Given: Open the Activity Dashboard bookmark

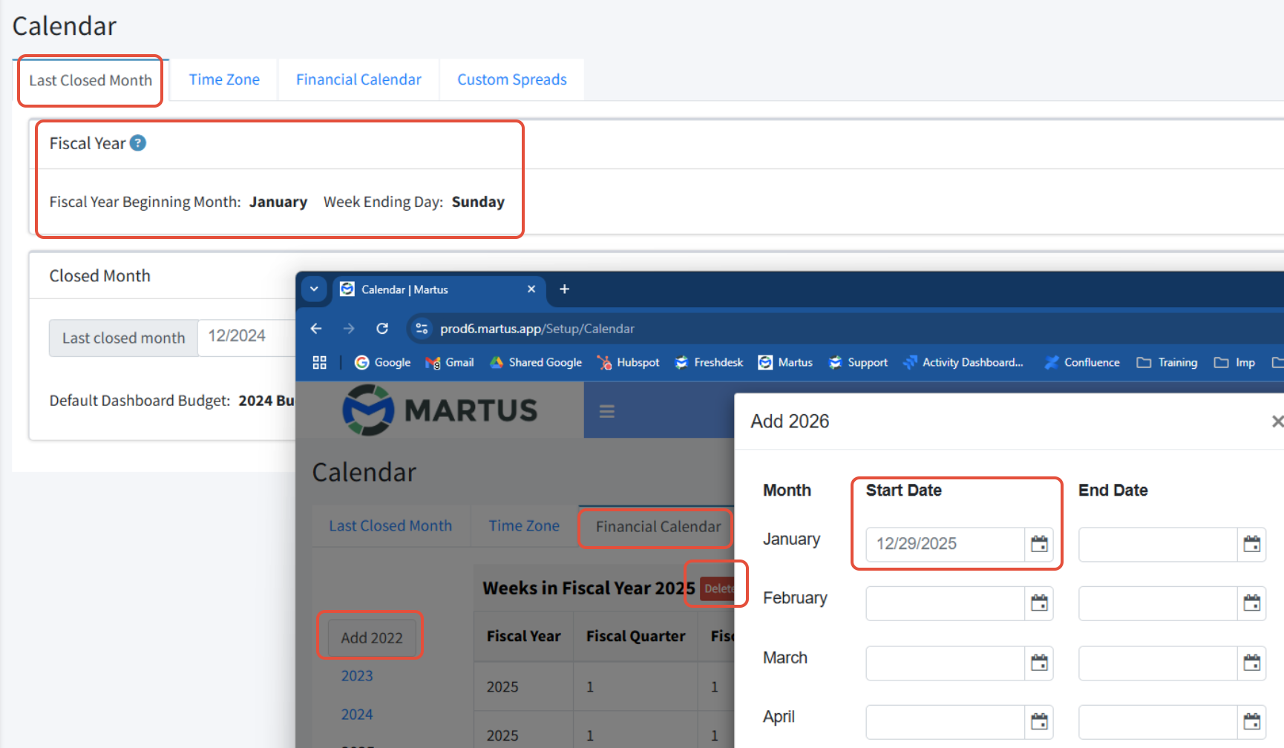Looking at the screenshot, I should [x=963, y=362].
